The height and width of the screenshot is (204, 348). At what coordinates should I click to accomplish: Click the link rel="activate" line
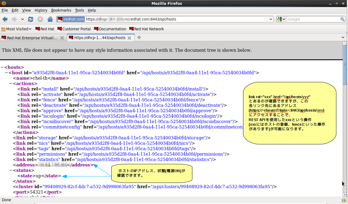click(x=117, y=94)
